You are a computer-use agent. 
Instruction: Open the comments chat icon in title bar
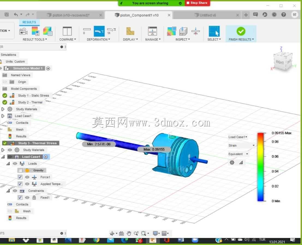pos(255,15)
